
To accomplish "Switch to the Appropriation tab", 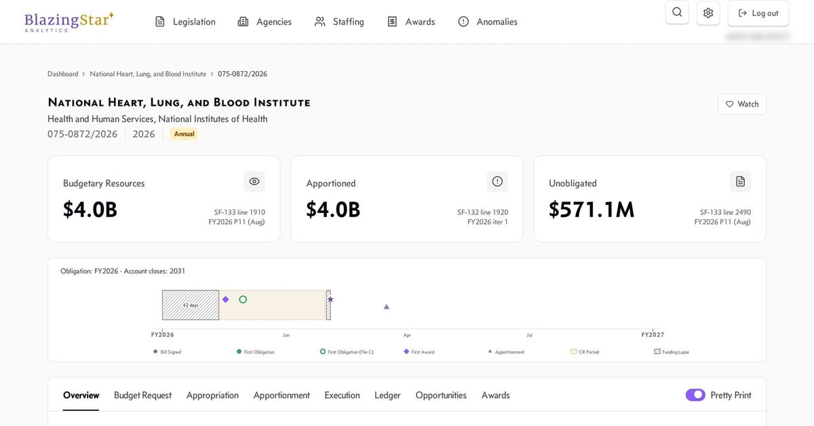I will click(212, 395).
